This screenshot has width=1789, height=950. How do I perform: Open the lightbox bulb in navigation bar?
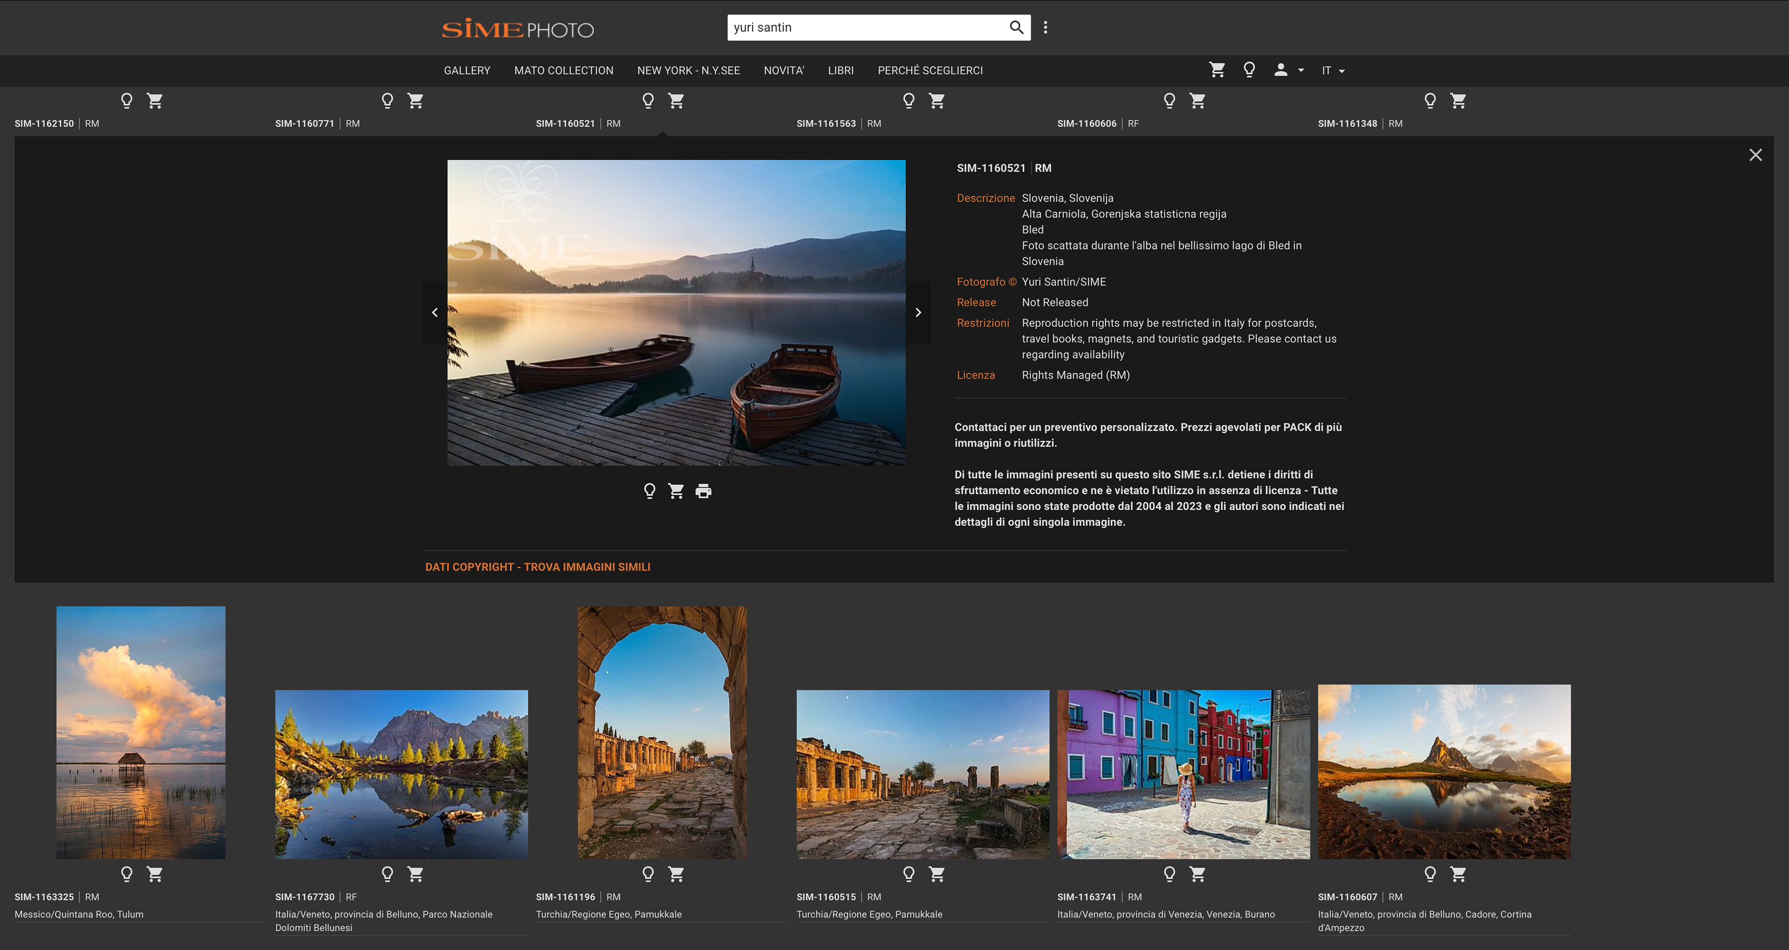(x=1249, y=69)
